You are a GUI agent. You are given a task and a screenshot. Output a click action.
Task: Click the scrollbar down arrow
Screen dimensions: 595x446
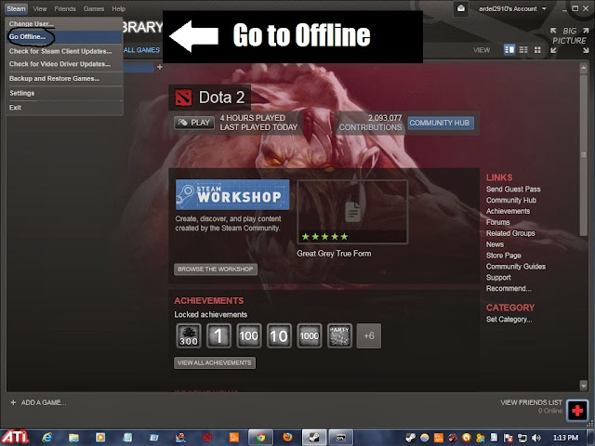(584, 386)
